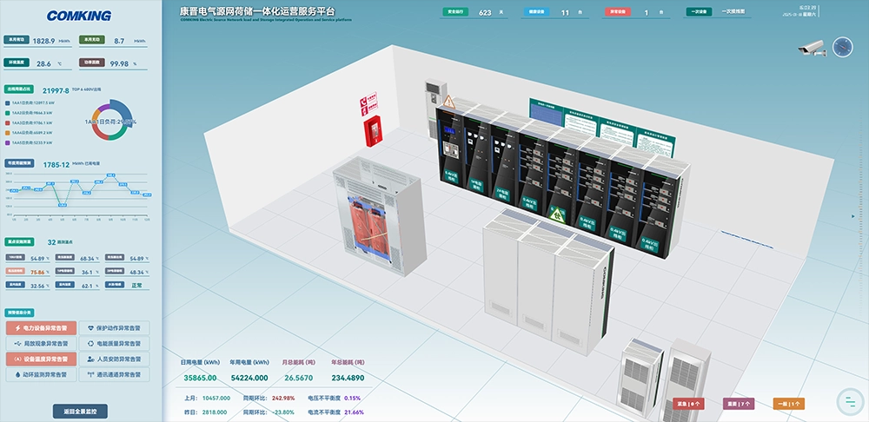This screenshot has width=869, height=422.
Task: Select the tall air conditioner unit by wall
Action: pyautogui.click(x=435, y=109)
